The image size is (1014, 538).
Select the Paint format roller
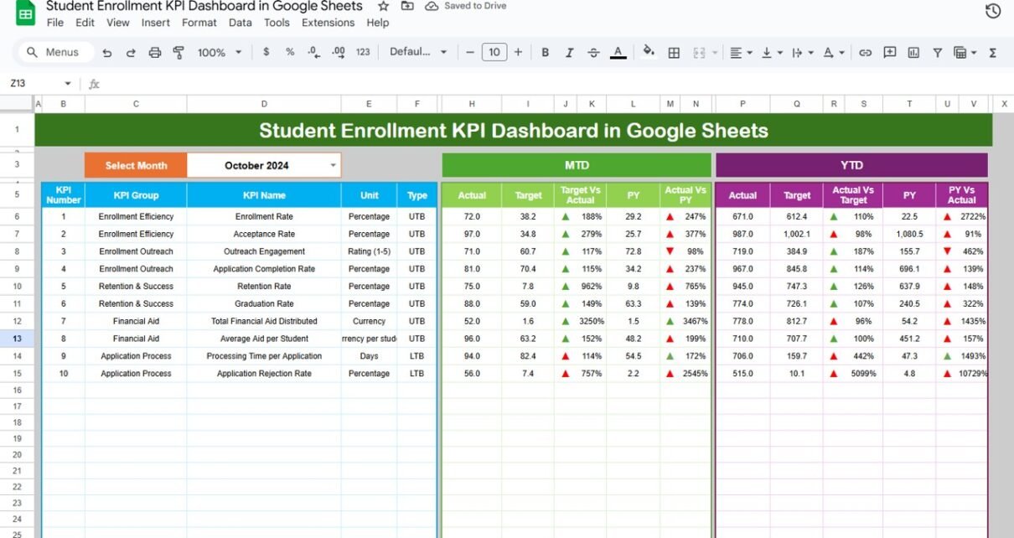(x=178, y=52)
